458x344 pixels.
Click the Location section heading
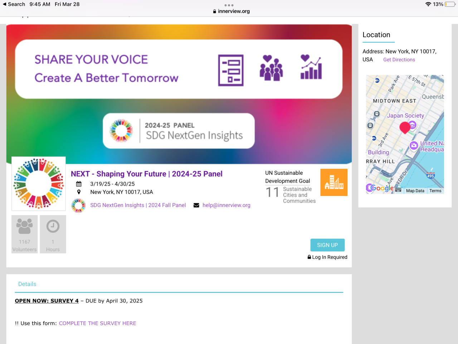[x=376, y=35]
